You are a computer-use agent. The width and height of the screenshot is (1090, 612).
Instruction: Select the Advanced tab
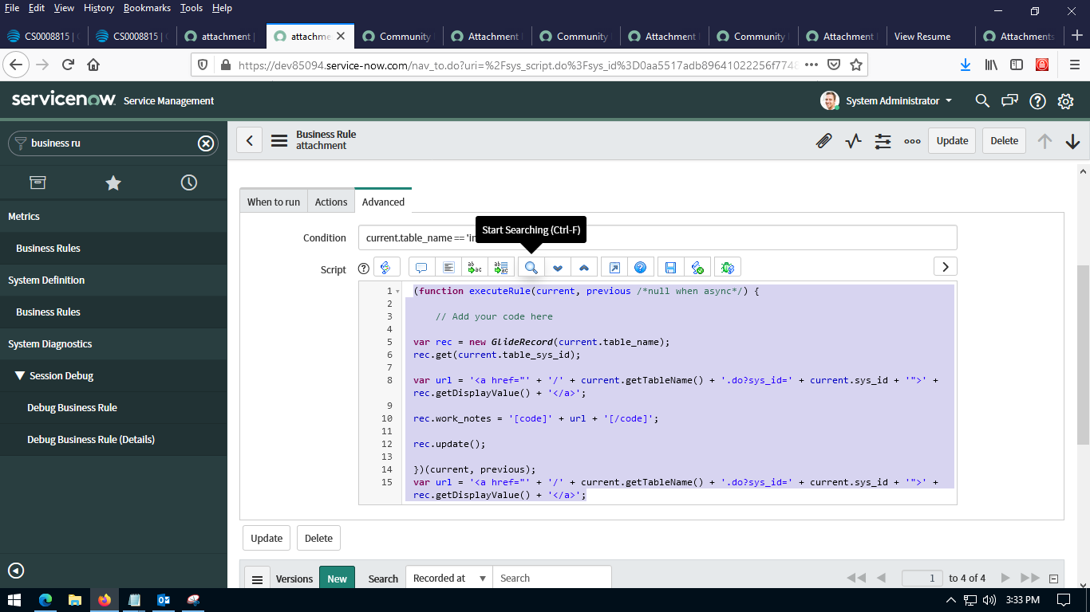click(x=383, y=202)
